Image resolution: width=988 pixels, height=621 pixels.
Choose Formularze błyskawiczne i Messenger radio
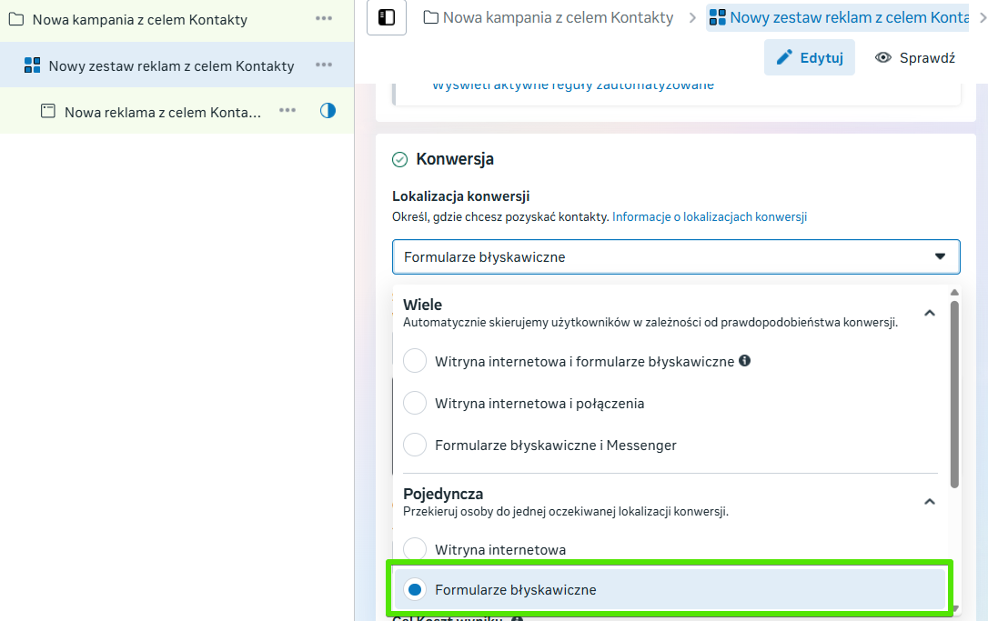click(415, 446)
